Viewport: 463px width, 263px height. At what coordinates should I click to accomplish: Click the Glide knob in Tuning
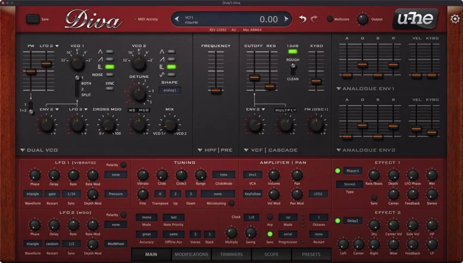[162, 175]
